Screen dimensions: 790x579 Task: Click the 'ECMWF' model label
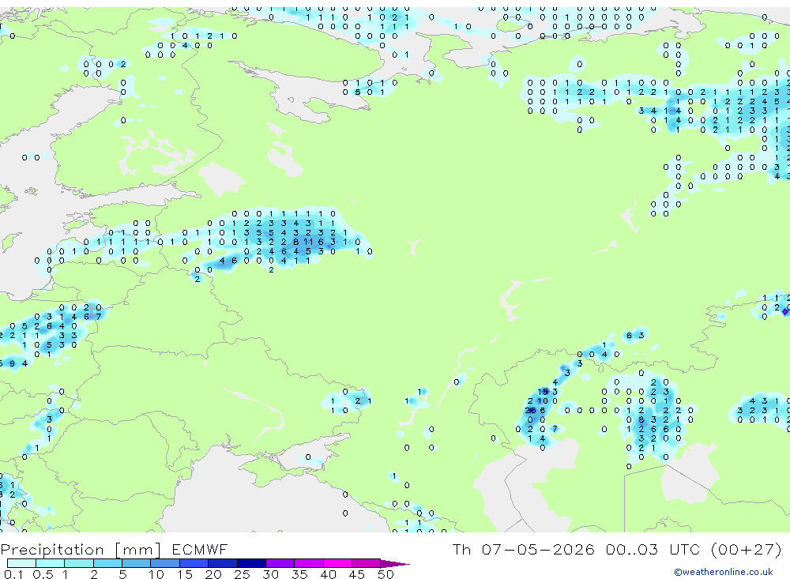pyautogui.click(x=200, y=549)
